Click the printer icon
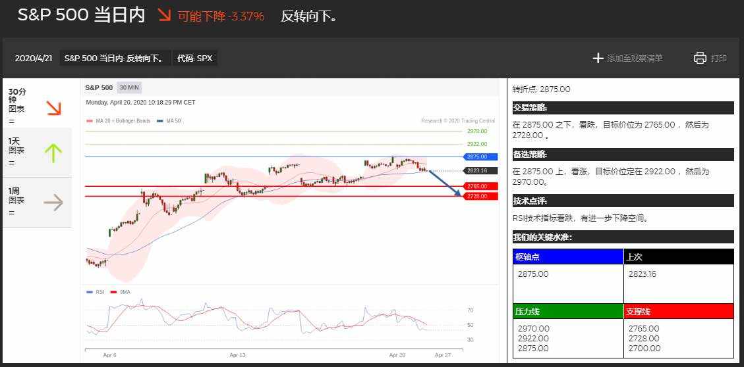Screen dimensions: 744x367 [700, 59]
